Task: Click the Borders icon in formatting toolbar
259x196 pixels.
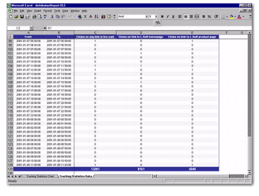Action: [223, 17]
